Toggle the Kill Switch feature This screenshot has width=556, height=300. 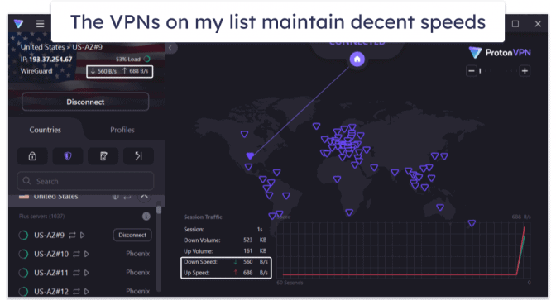click(103, 156)
